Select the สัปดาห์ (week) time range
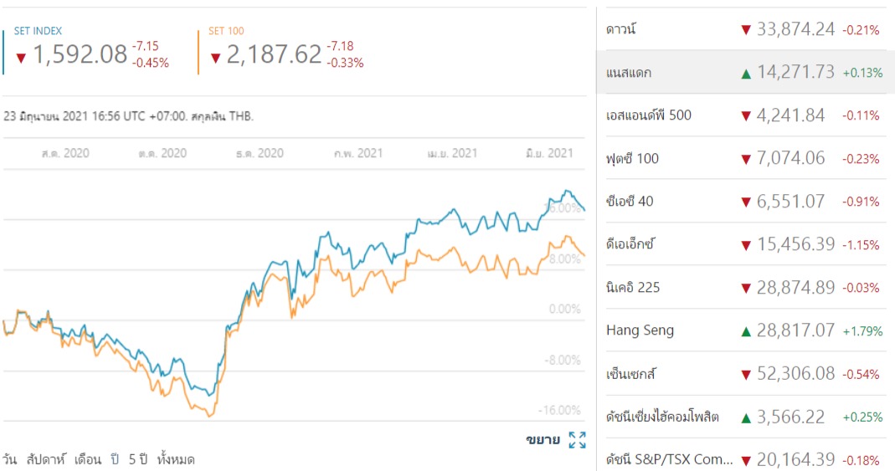Screen dimensions: 895x471 (45, 459)
